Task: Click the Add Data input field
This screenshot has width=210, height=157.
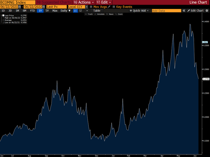Action: point(166,11)
